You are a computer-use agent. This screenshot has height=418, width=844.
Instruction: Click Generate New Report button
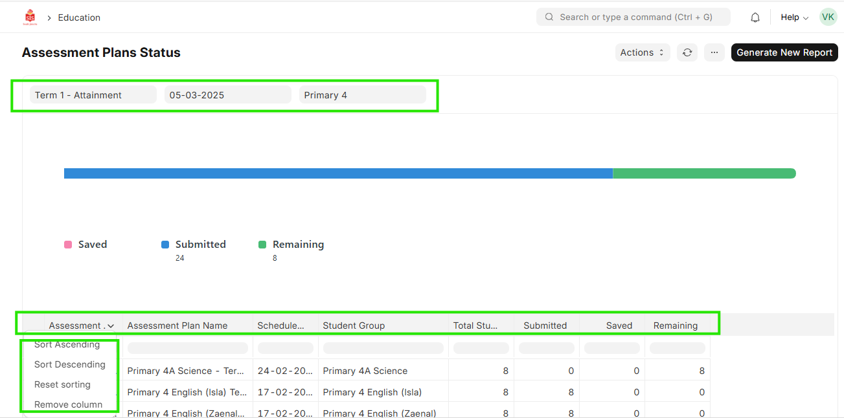784,52
